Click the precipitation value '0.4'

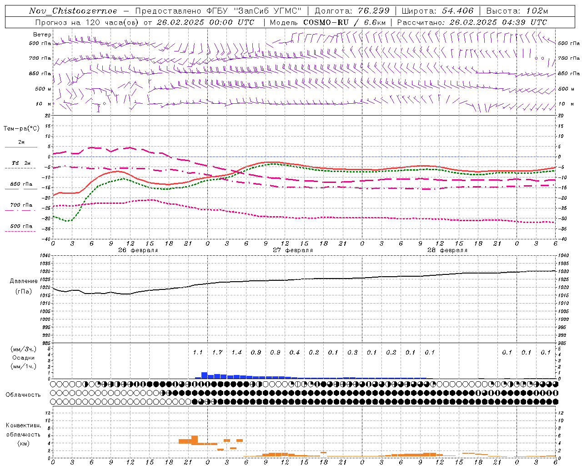295,352
